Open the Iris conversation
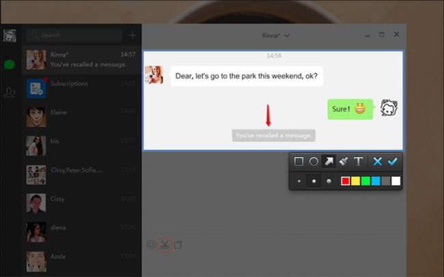Image resolution: width=444 pixels, height=277 pixels. pos(81,146)
